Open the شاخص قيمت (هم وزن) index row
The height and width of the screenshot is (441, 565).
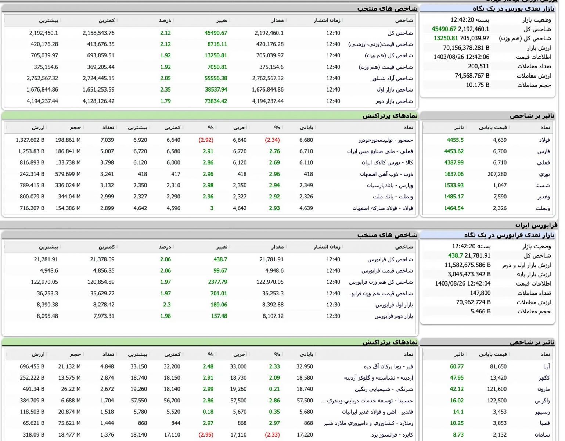tap(209, 67)
